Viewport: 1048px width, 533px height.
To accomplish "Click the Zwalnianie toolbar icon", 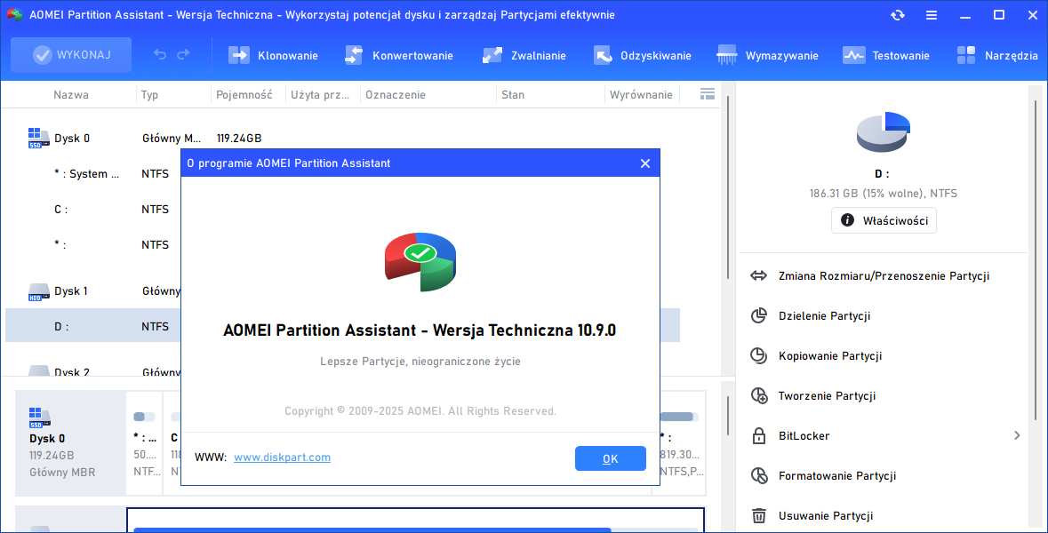I will (492, 55).
